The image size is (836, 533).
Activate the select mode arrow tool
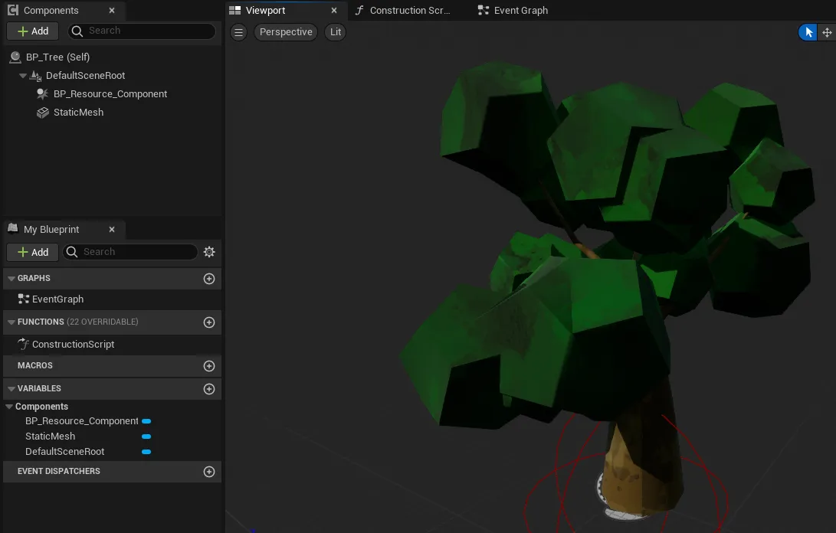coord(808,32)
